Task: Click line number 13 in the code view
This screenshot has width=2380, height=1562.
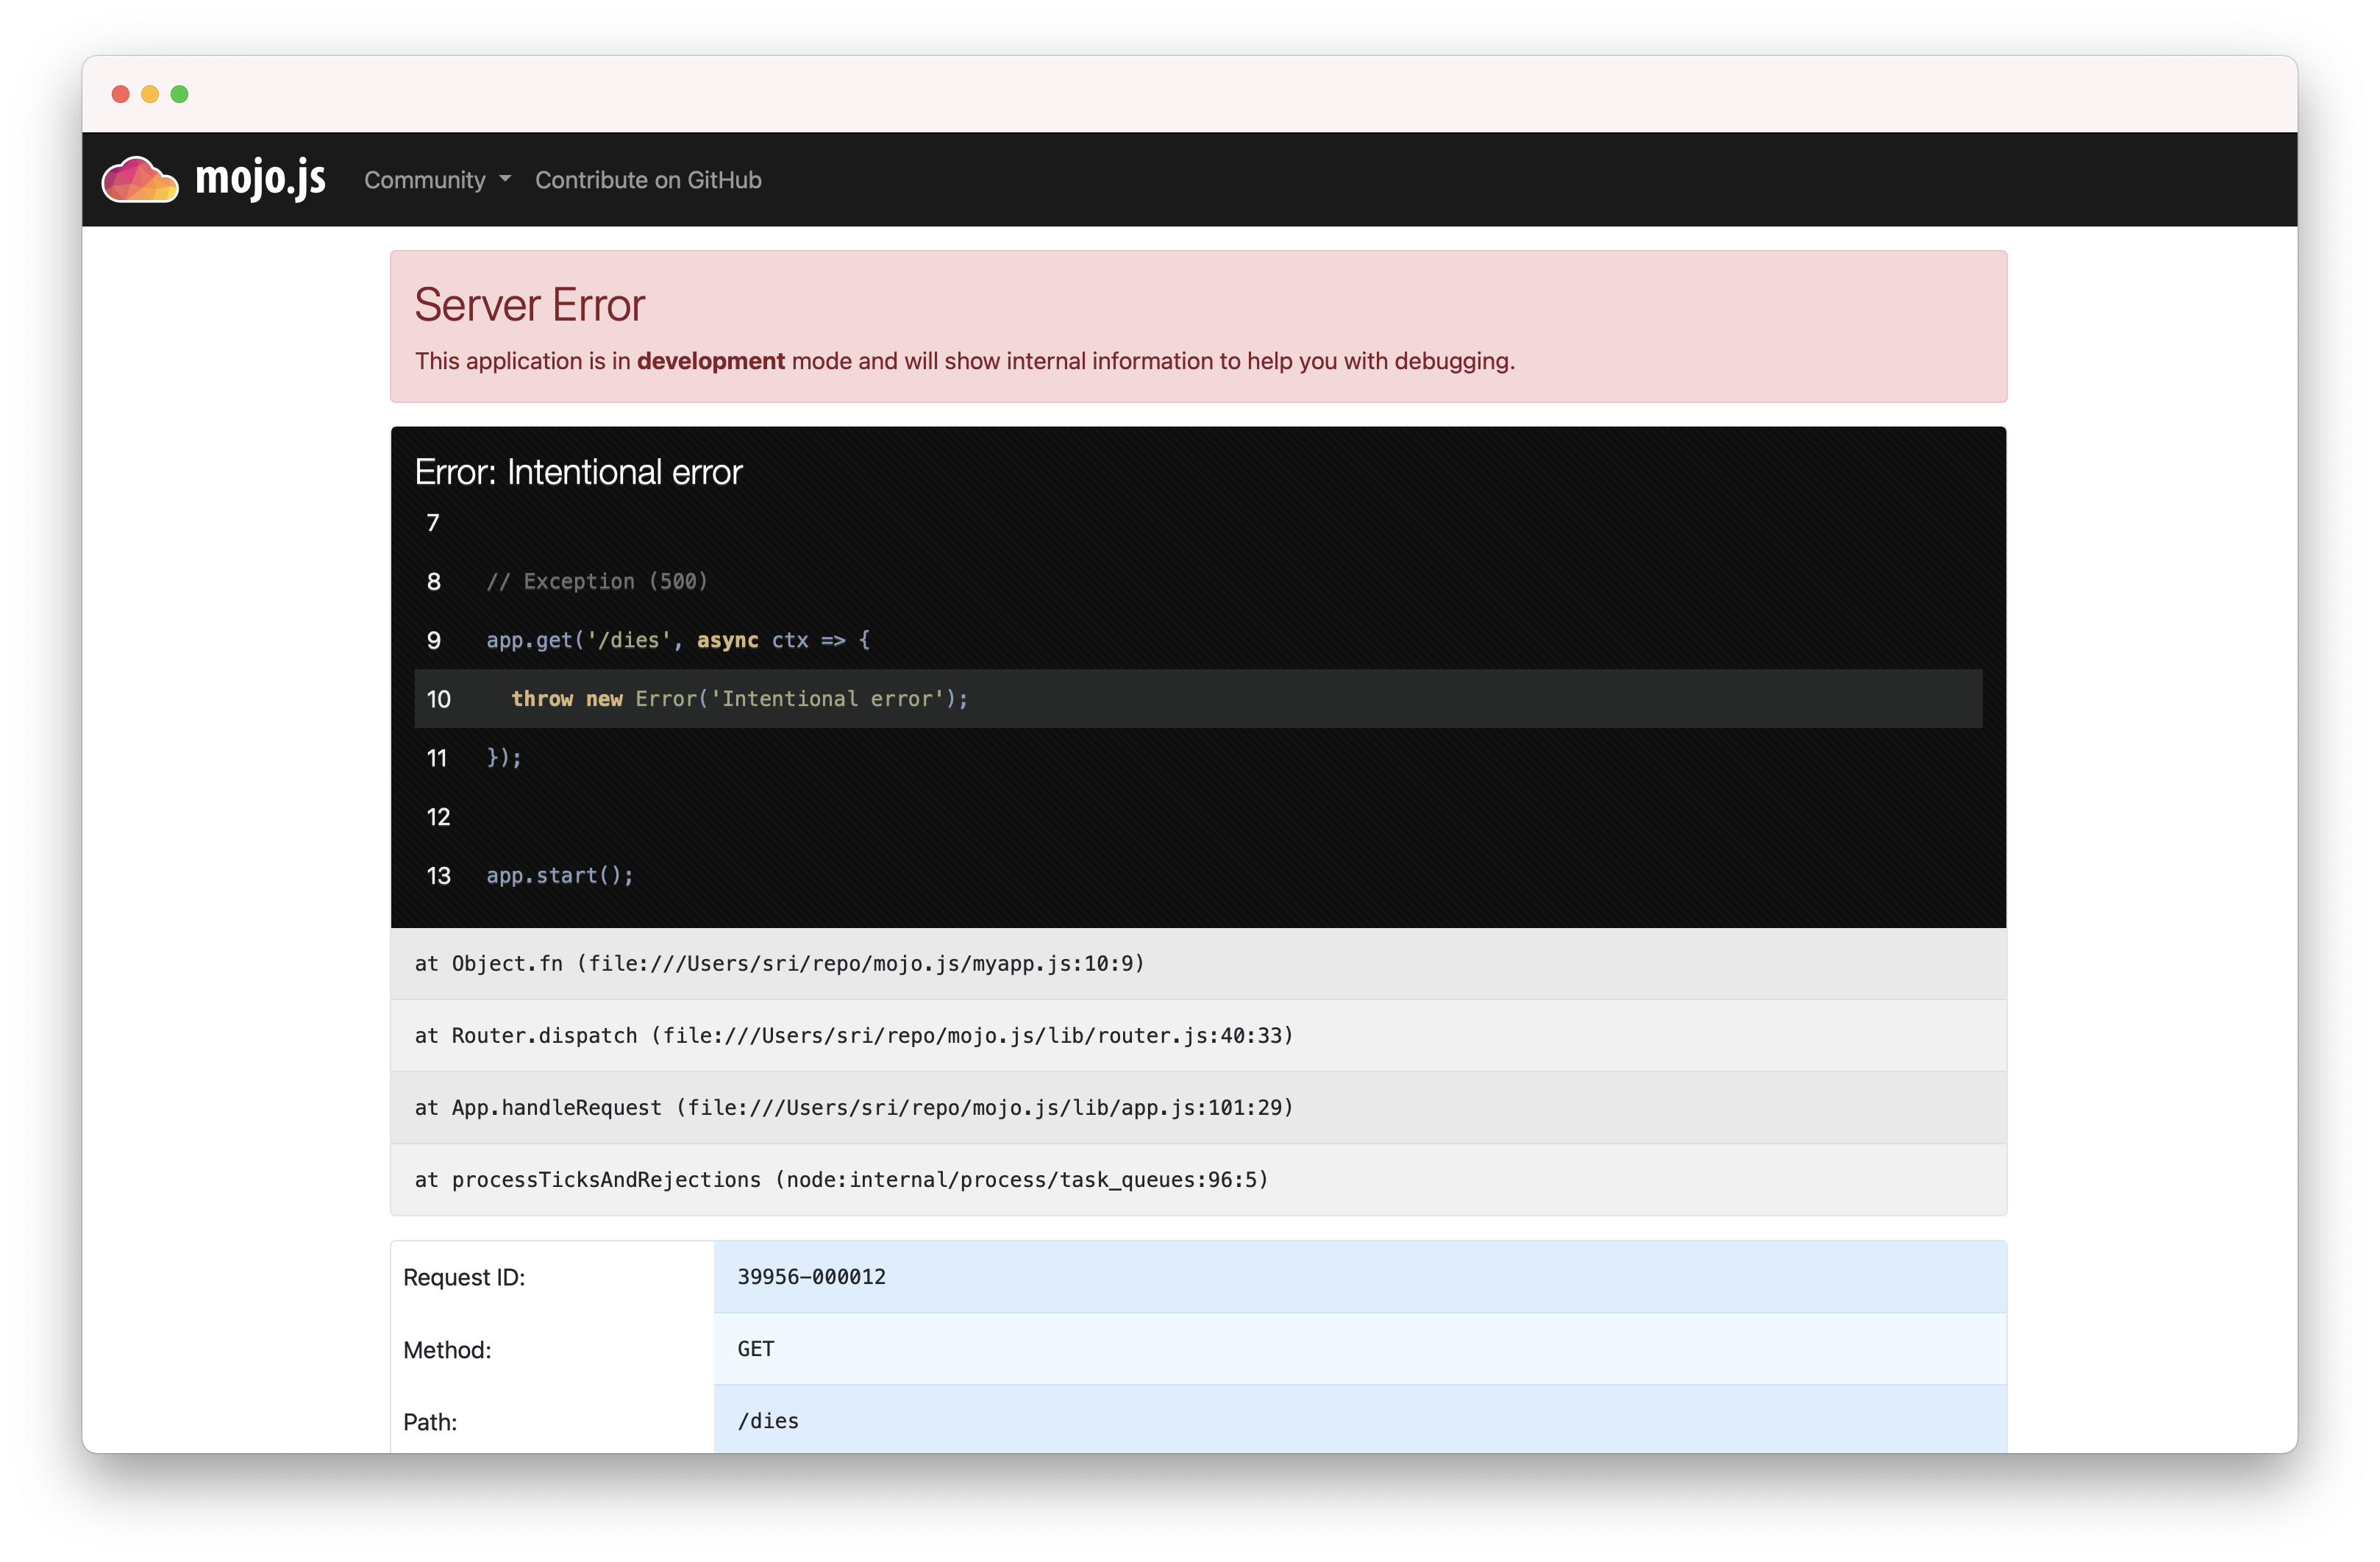Action: pyautogui.click(x=438, y=876)
